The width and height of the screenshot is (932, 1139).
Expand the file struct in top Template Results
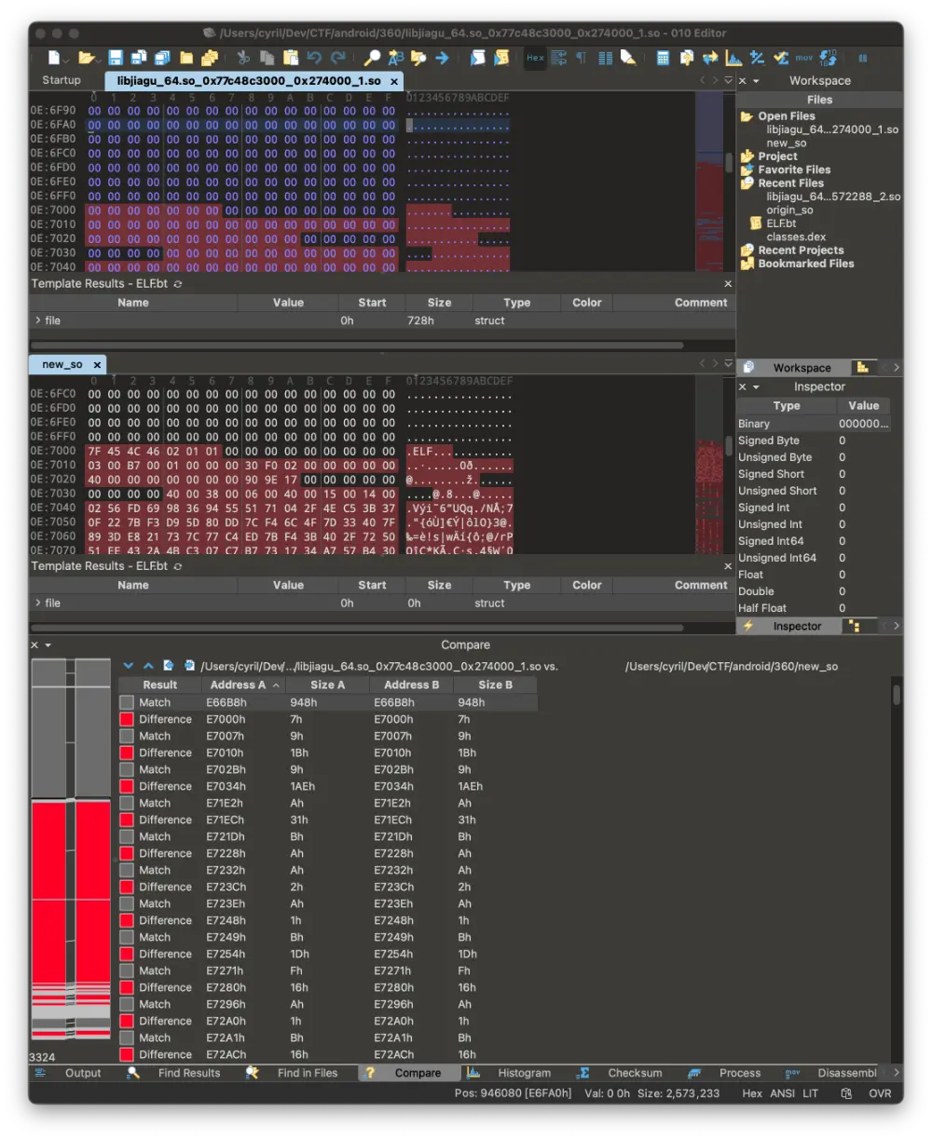[x=37, y=320]
